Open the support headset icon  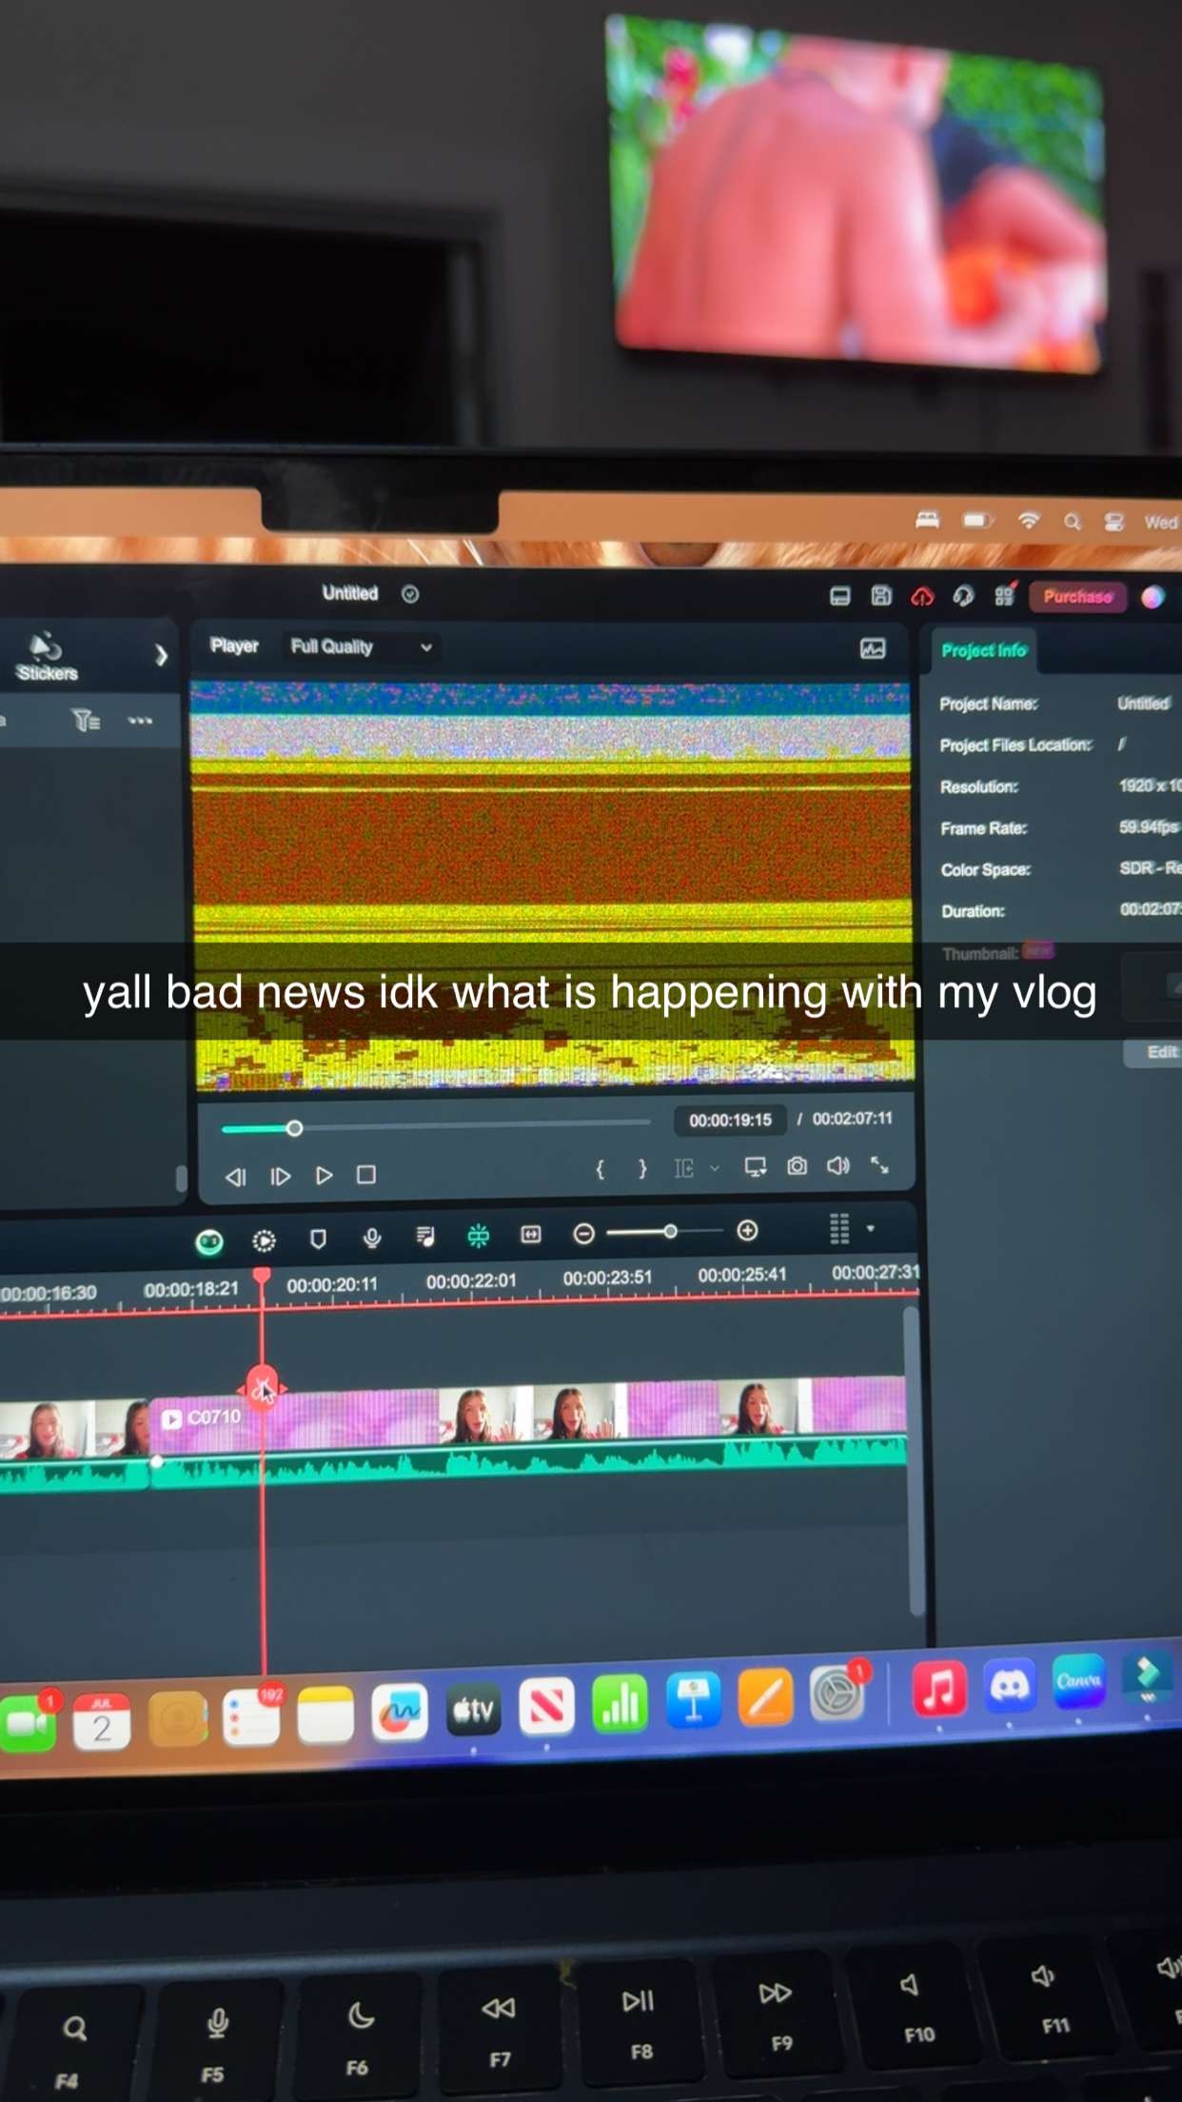tap(963, 596)
